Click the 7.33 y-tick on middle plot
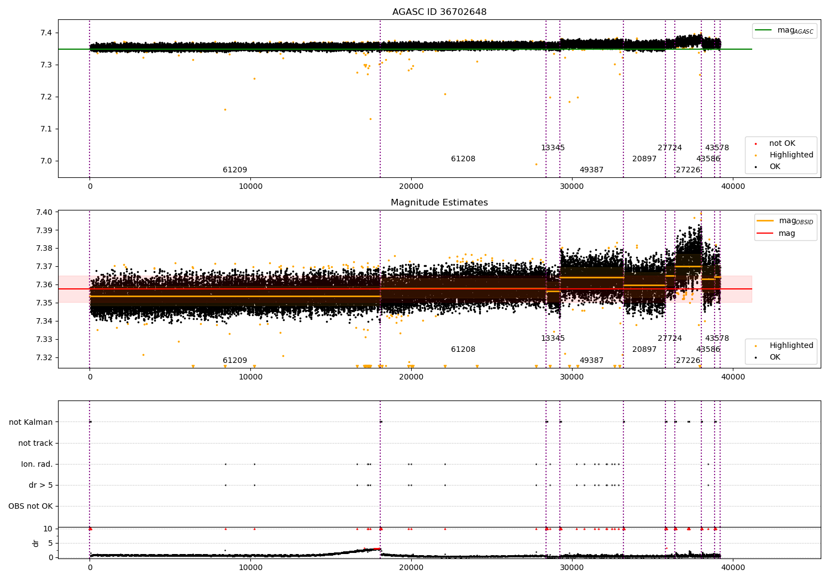The height and width of the screenshot is (580, 829). tap(44, 339)
